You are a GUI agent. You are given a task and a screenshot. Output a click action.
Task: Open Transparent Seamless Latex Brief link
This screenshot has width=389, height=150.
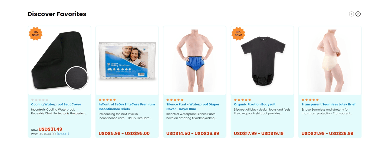point(328,104)
